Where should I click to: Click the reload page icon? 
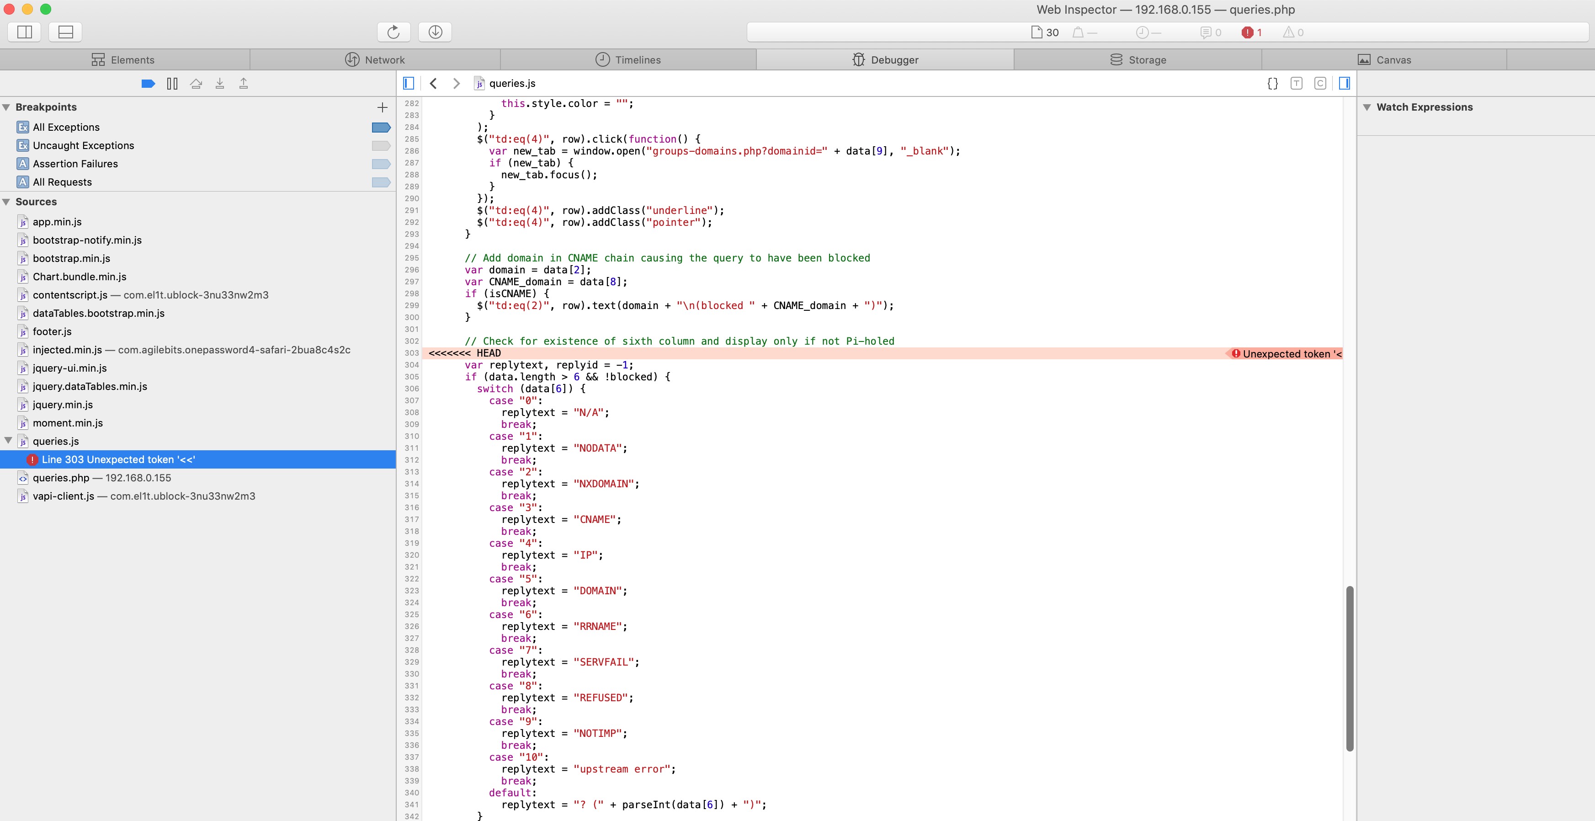[393, 32]
